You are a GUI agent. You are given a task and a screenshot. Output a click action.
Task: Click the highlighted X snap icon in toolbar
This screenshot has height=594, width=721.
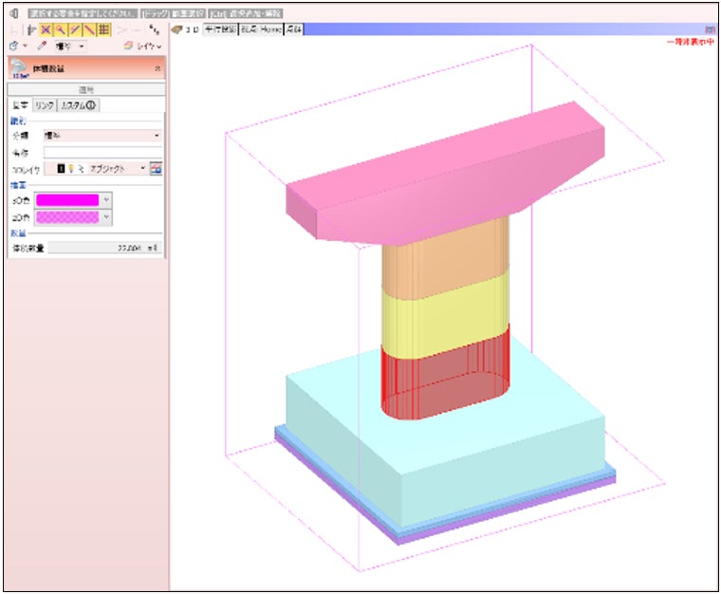coord(44,30)
